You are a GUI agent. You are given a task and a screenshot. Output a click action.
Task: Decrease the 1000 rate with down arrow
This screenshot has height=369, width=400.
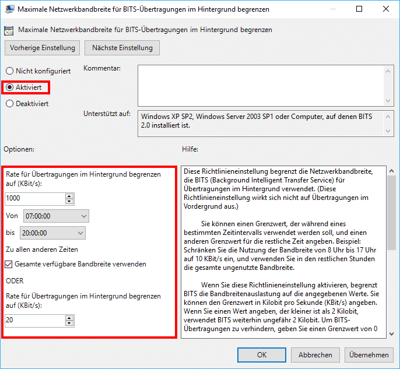click(69, 202)
